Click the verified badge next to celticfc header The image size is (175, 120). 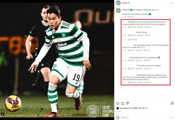point(129,3)
